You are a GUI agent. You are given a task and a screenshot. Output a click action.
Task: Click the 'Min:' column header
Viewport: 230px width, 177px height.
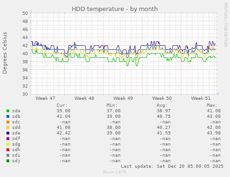point(112,105)
